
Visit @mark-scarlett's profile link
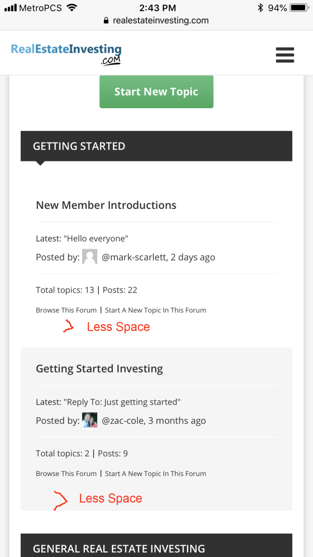(x=134, y=257)
